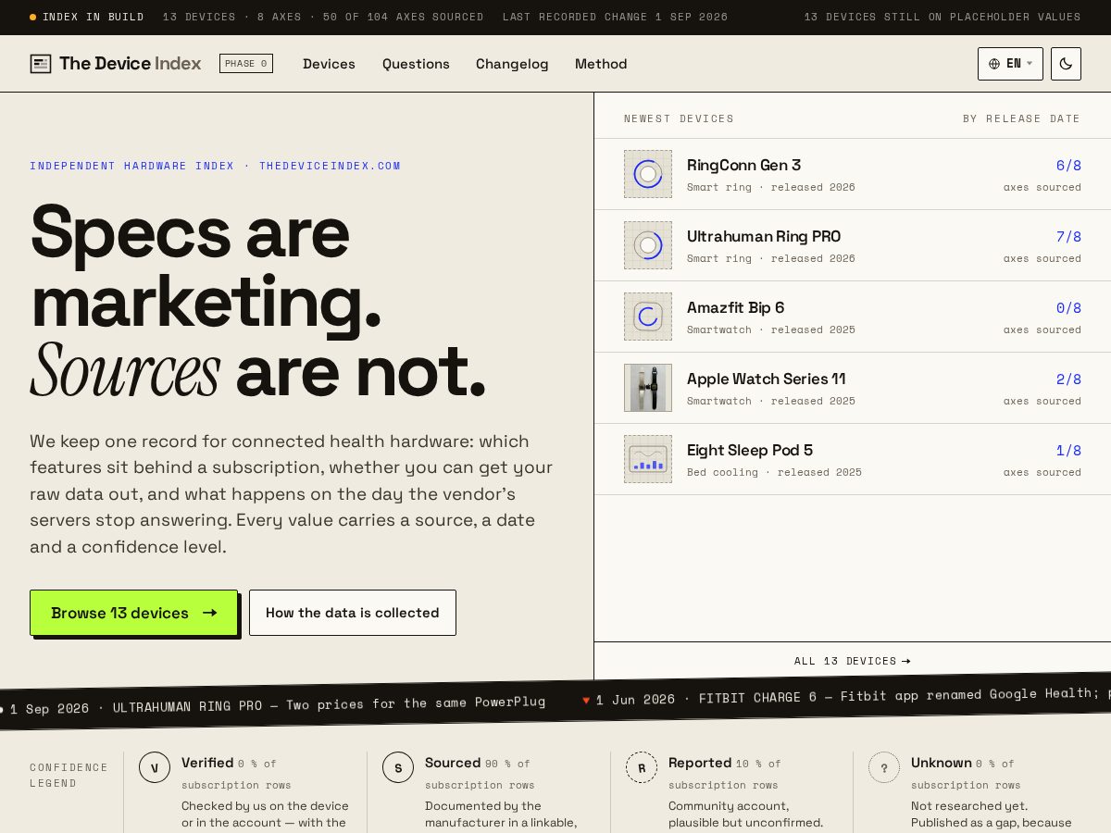The image size is (1111, 833).
Task: Click the globe icon in language selector
Action: (994, 64)
